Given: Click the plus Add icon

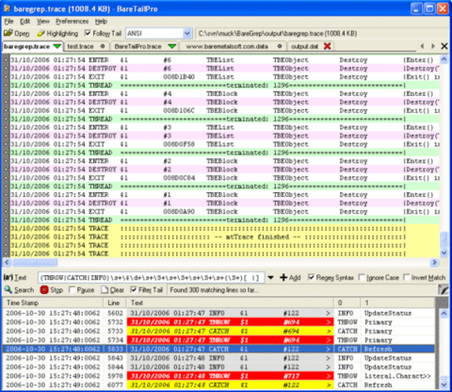Looking at the screenshot, I should [283, 277].
